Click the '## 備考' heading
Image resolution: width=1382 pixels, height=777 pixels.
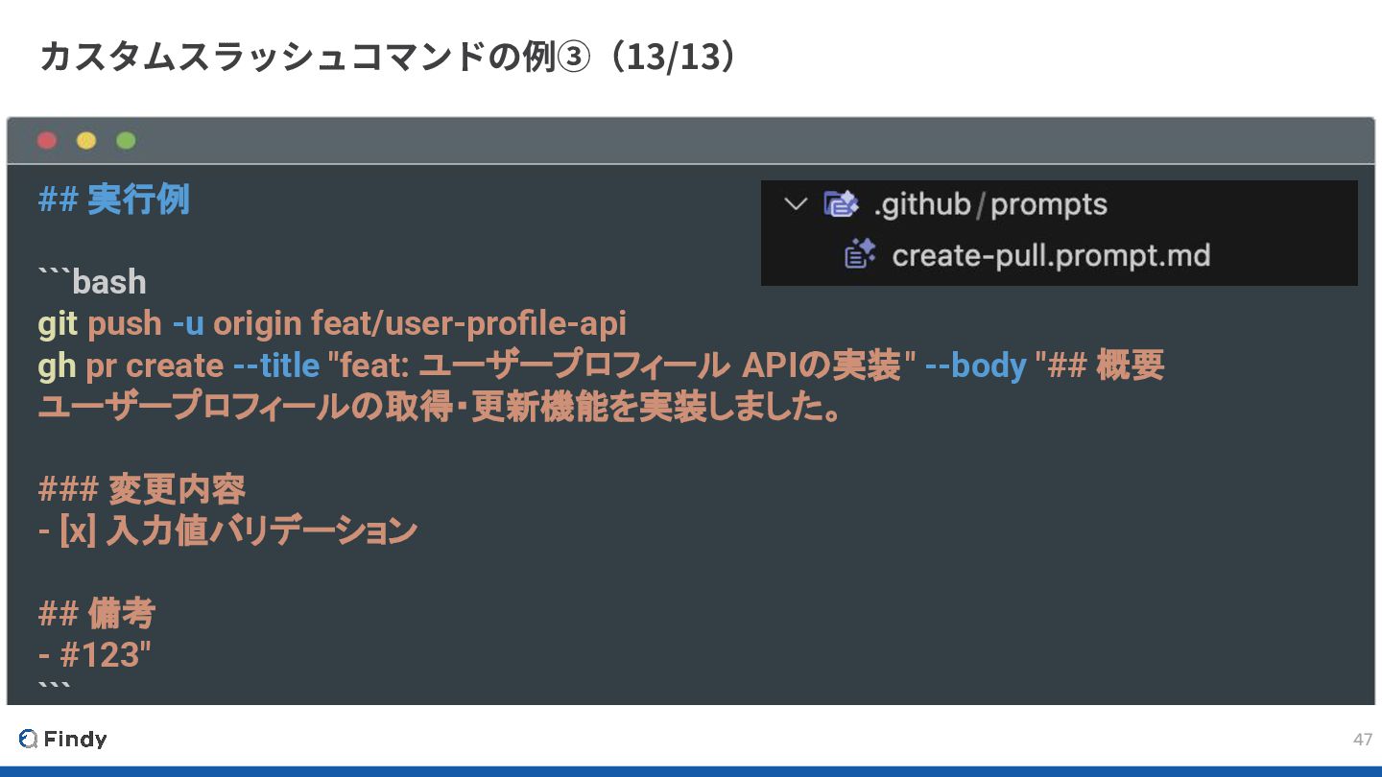click(97, 613)
